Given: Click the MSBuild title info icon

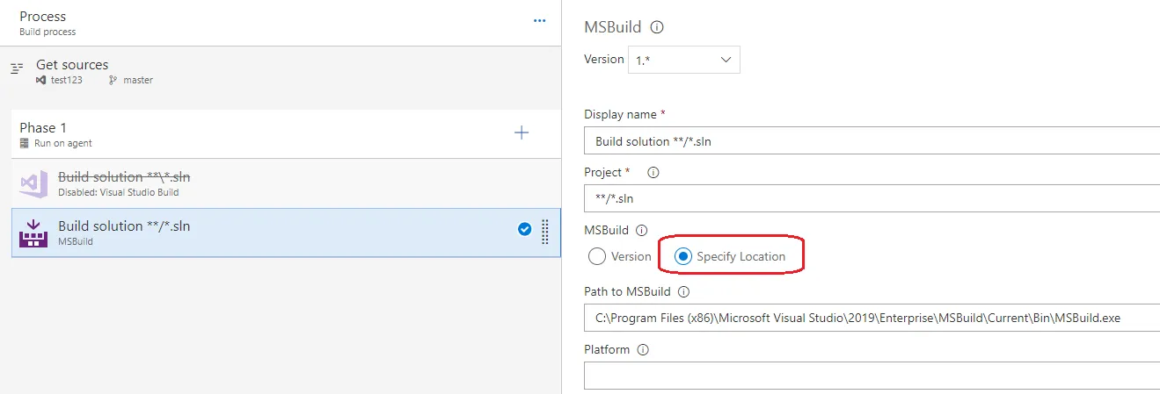Looking at the screenshot, I should [x=656, y=27].
